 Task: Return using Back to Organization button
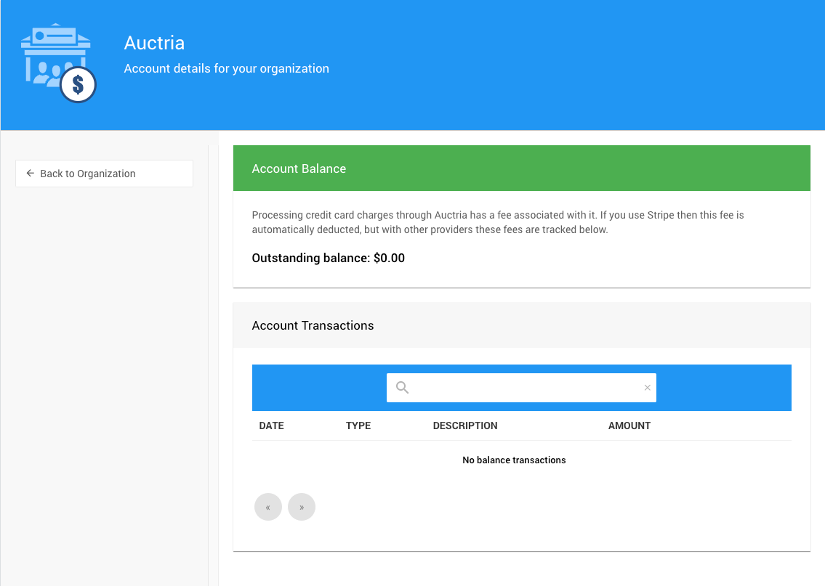tap(104, 174)
